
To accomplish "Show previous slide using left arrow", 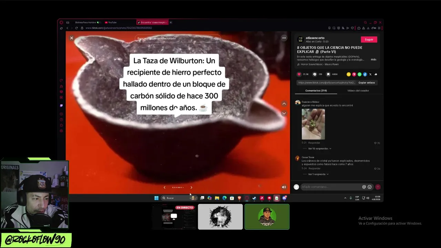I will pyautogui.click(x=164, y=187).
